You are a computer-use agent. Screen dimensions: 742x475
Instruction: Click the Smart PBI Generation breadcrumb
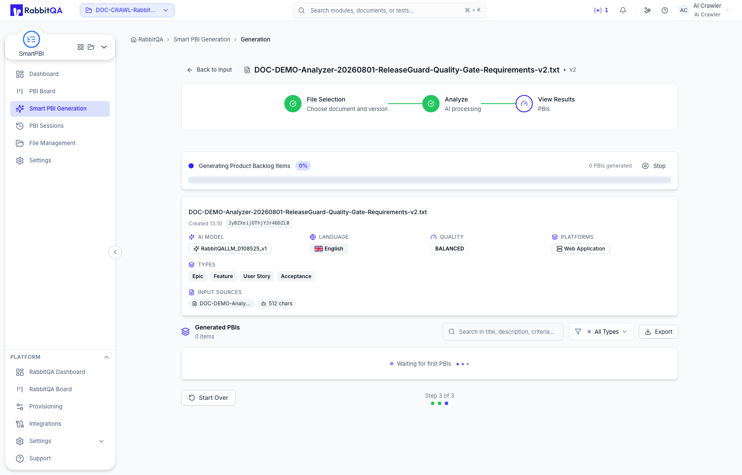point(202,39)
